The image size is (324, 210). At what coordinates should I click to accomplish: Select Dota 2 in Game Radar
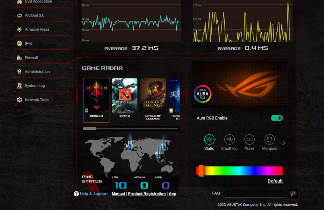(124, 96)
